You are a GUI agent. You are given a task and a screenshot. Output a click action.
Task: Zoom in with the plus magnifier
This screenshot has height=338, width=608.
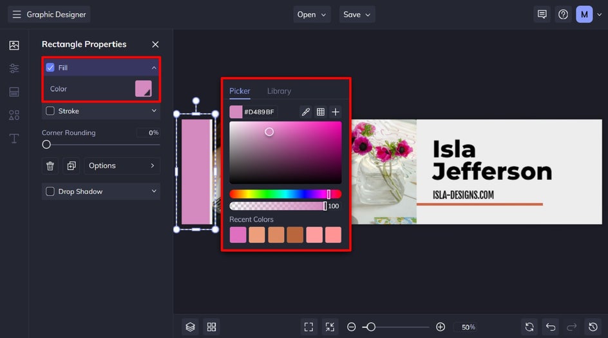[441, 327]
